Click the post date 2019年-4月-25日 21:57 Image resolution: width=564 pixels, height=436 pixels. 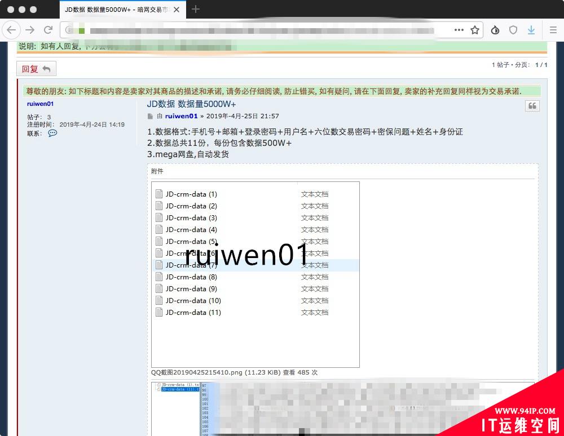pyautogui.click(x=243, y=116)
